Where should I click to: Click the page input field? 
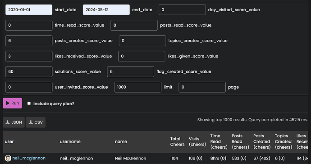(x=202, y=87)
